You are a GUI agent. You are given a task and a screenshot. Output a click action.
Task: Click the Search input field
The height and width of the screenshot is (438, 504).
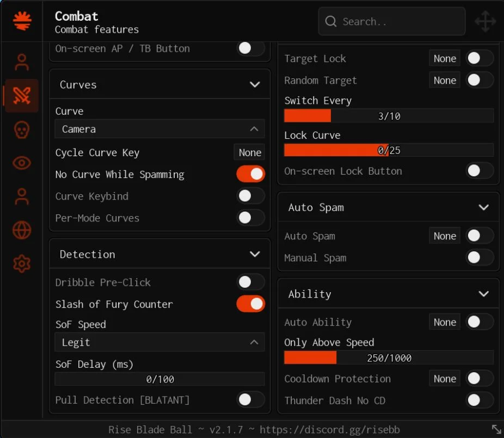pos(392,22)
